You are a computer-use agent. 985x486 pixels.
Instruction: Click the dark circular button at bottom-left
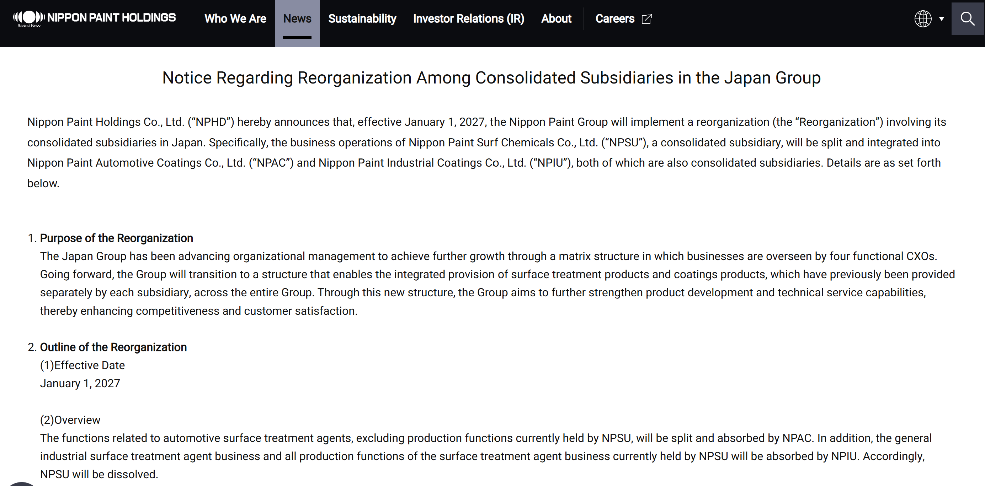[21, 484]
